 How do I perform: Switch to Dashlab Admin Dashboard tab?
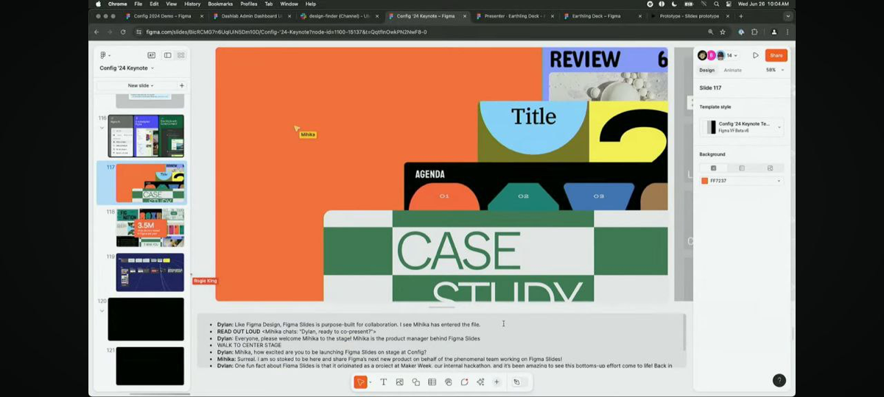tap(250, 16)
